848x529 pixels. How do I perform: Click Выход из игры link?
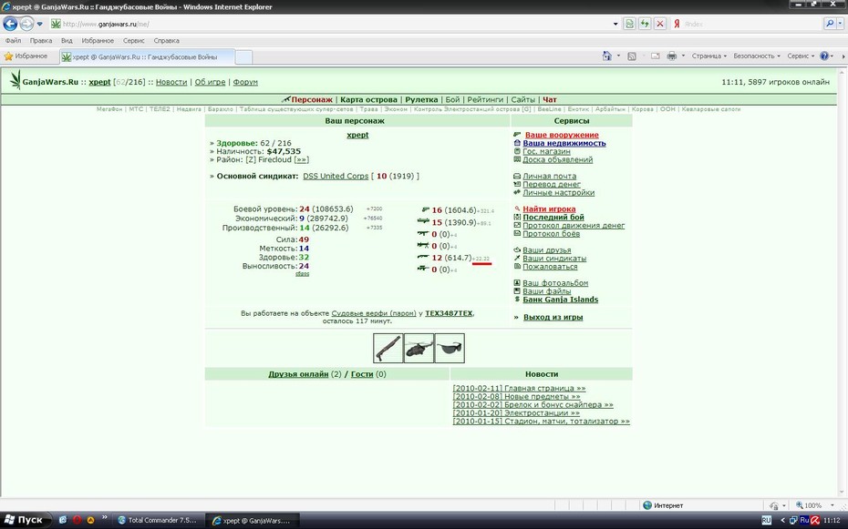click(553, 317)
